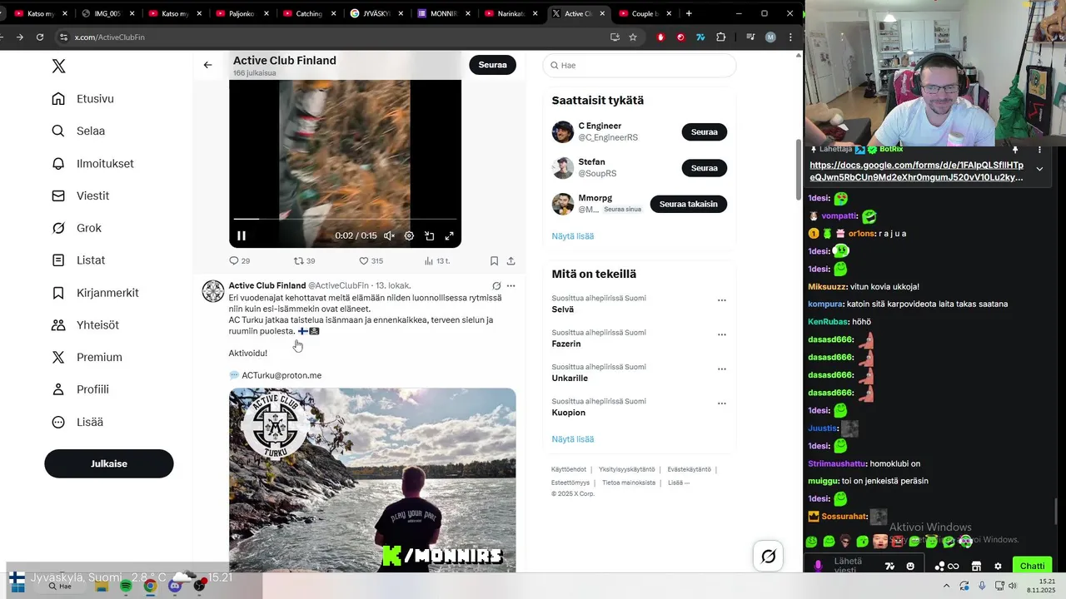1066x599 pixels.
Task: Follow C Engineer account
Action: tap(704, 131)
